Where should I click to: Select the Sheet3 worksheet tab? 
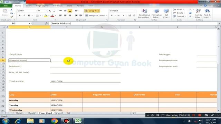coord(59,113)
